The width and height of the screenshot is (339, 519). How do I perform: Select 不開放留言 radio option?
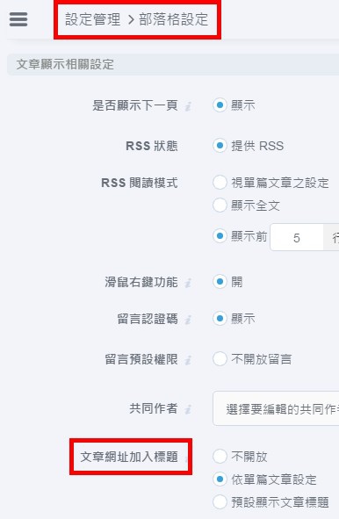coord(220,359)
